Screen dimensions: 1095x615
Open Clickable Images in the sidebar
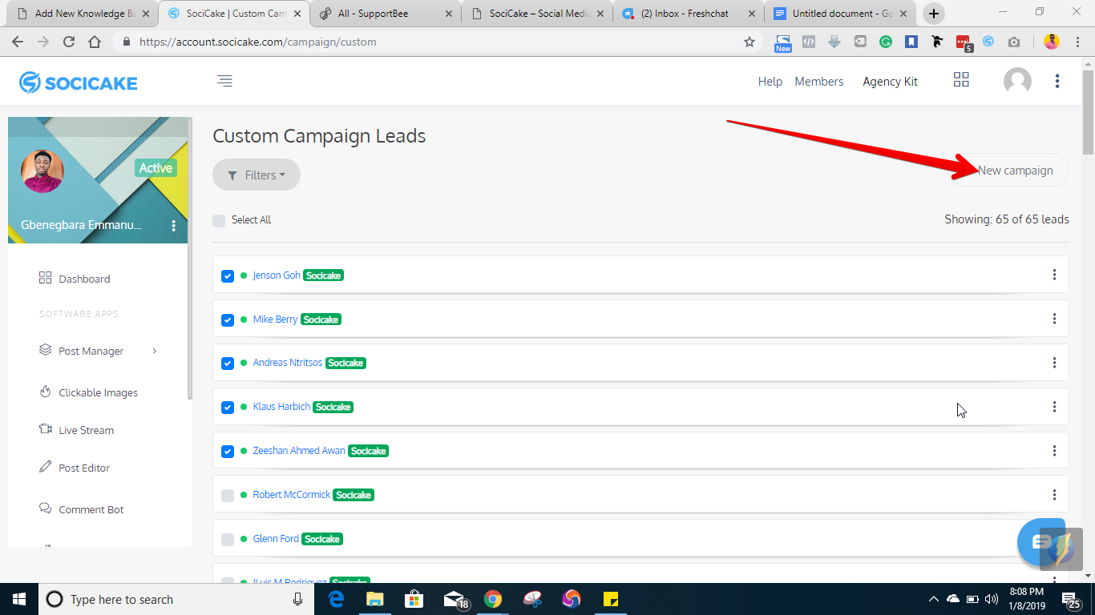click(88, 392)
